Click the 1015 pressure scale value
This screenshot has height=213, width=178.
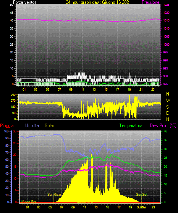coord(166,20)
